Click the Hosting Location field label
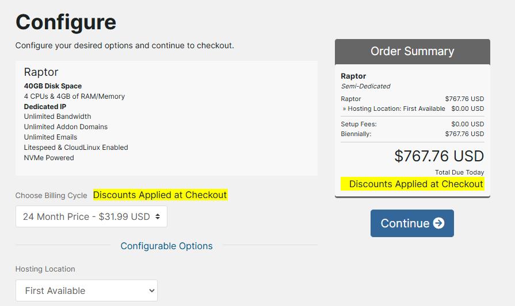Viewport: 515px width, 306px height. tap(45, 269)
